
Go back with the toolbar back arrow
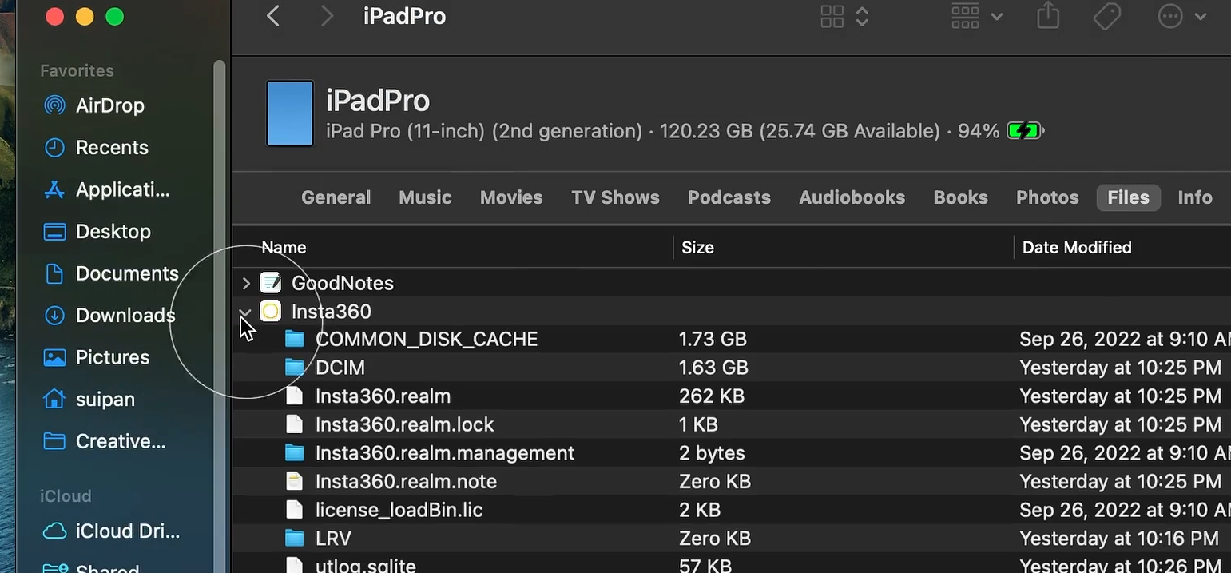(273, 16)
